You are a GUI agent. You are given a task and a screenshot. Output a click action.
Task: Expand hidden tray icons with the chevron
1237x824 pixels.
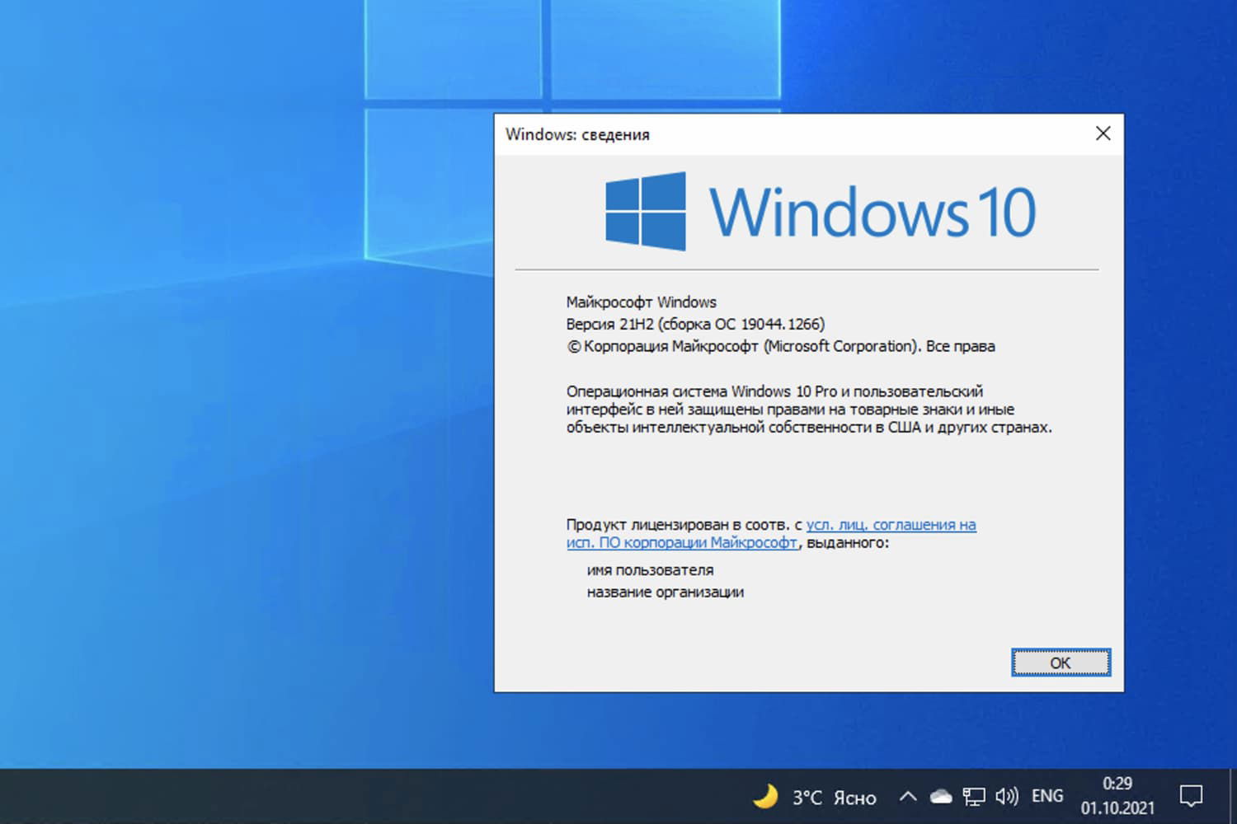[907, 796]
